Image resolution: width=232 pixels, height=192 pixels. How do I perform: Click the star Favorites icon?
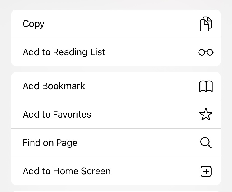click(x=206, y=115)
